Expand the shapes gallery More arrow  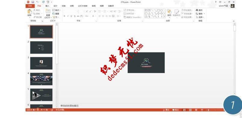[x=165, y=16]
